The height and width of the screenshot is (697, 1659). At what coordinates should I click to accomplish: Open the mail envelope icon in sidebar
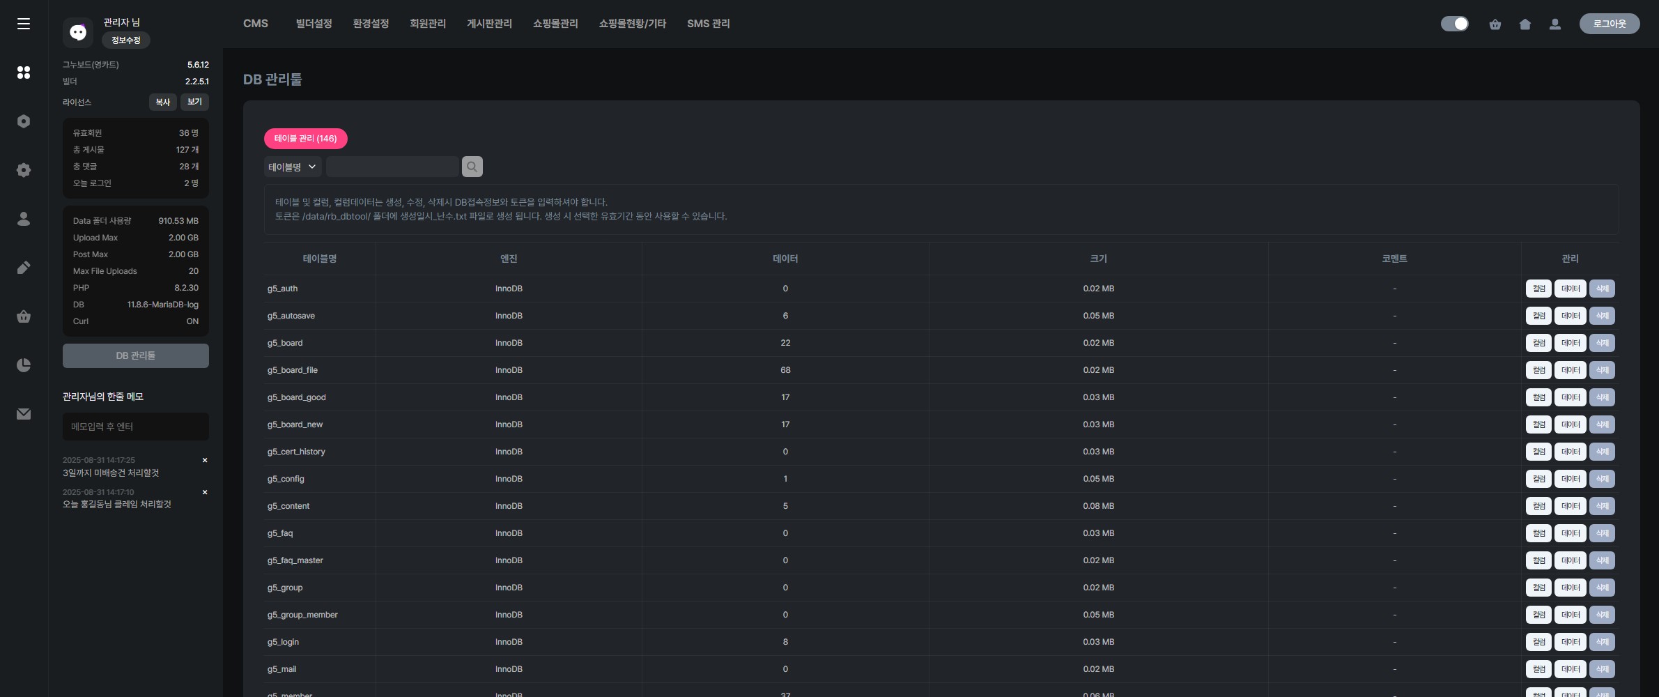click(x=24, y=414)
